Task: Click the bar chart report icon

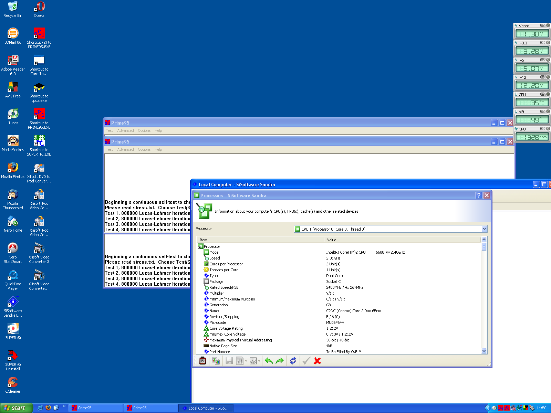Action: 240,361
